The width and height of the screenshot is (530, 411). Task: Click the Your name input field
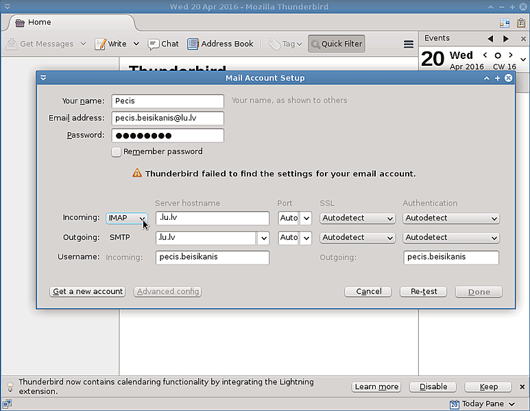(x=168, y=101)
